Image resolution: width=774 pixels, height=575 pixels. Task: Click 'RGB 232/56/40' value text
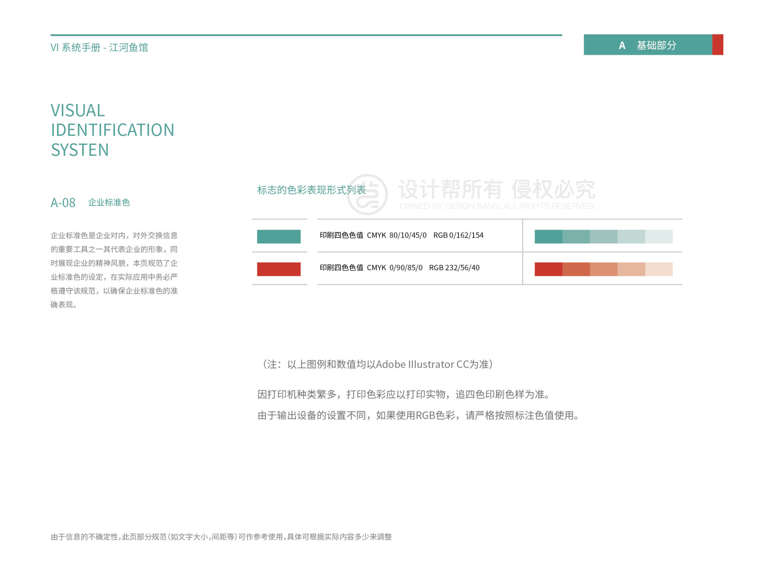pos(454,268)
